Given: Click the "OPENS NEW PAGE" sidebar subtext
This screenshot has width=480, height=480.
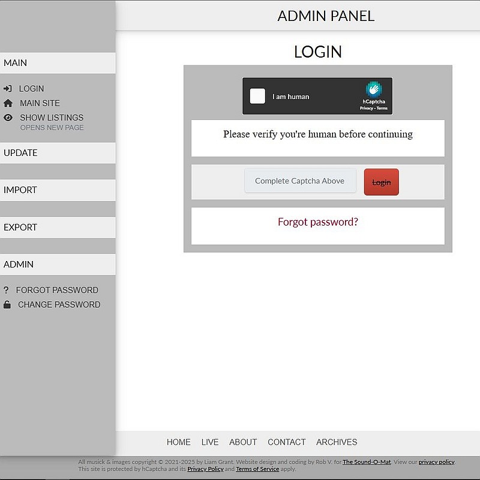Looking at the screenshot, I should (52, 128).
